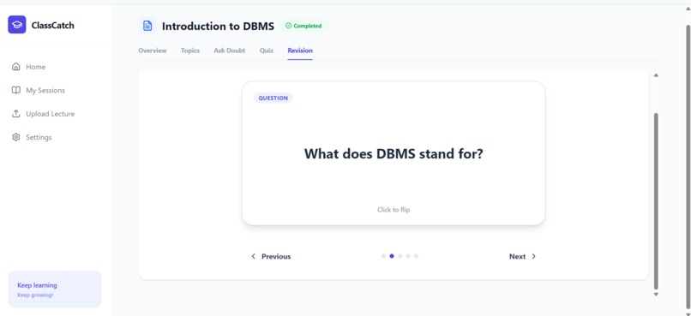
Task: Open the Quiz tab
Action: [266, 51]
